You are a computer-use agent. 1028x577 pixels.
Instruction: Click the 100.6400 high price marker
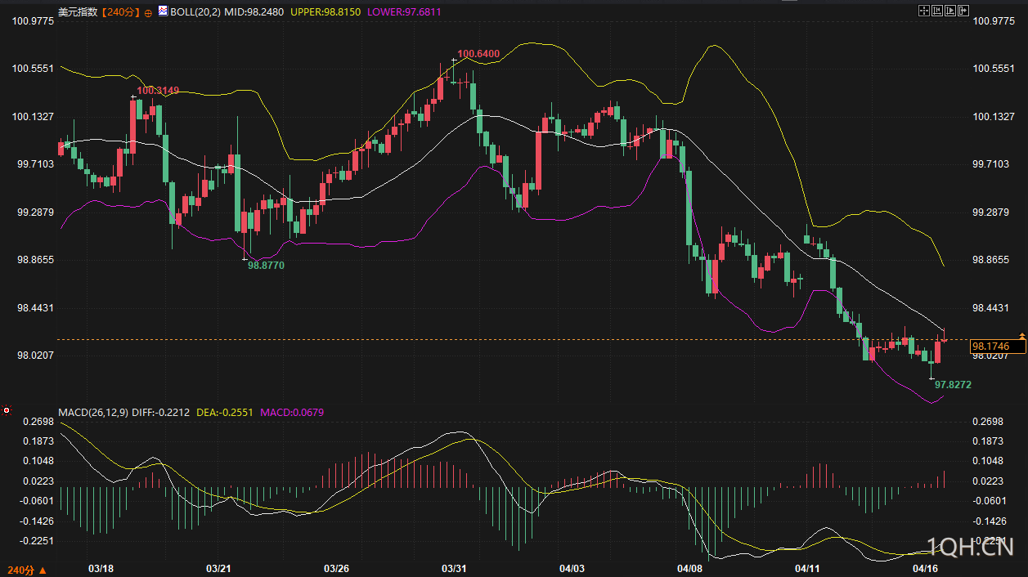point(478,54)
